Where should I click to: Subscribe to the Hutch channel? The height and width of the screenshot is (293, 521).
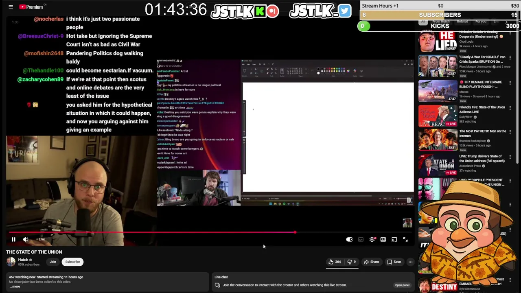pos(72,262)
